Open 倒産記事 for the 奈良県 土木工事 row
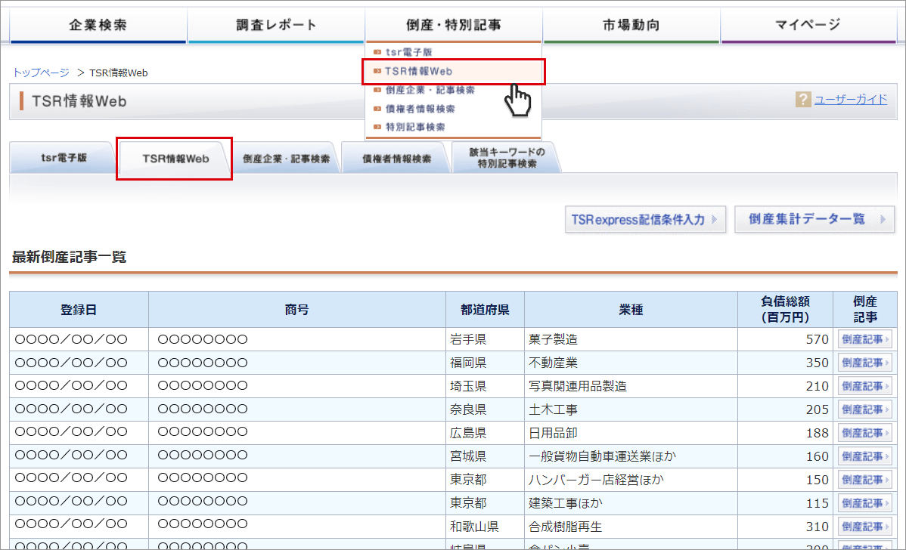The image size is (906, 550). [864, 409]
